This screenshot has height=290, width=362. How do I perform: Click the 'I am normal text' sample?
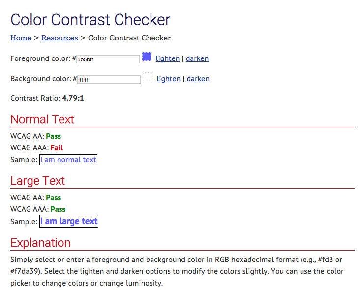coord(68,160)
